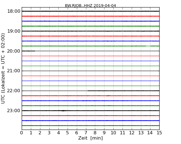Click the 22:00 time label
The width and height of the screenshot is (181, 144).
14,91
